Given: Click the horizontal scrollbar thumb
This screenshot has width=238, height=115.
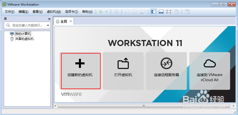Looking at the screenshot, I should click(x=144, y=106).
